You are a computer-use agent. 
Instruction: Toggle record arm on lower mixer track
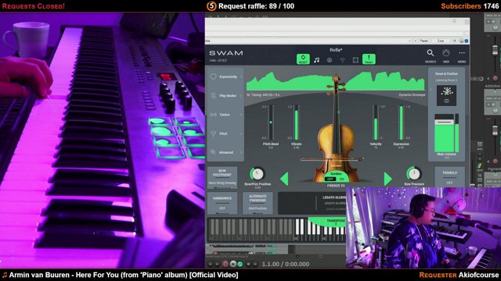(496, 162)
